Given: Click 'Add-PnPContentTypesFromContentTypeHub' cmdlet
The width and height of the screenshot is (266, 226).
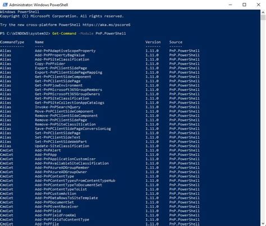Looking at the screenshot, I should [75, 181].
